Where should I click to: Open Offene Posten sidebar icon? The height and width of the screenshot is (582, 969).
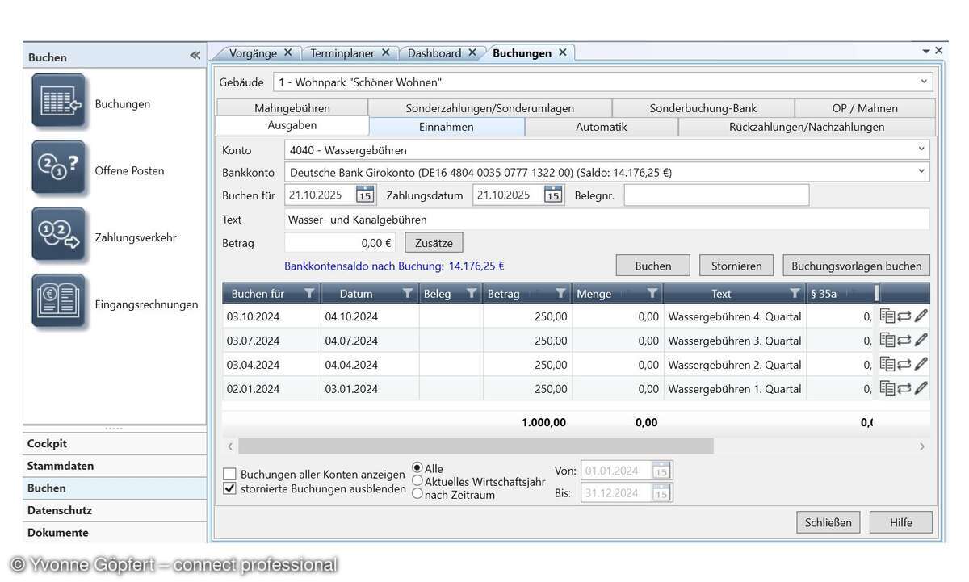tap(58, 167)
